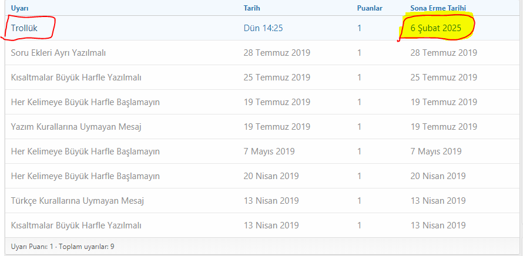Click the Puanlar column header
The width and height of the screenshot is (523, 256).
coord(370,8)
